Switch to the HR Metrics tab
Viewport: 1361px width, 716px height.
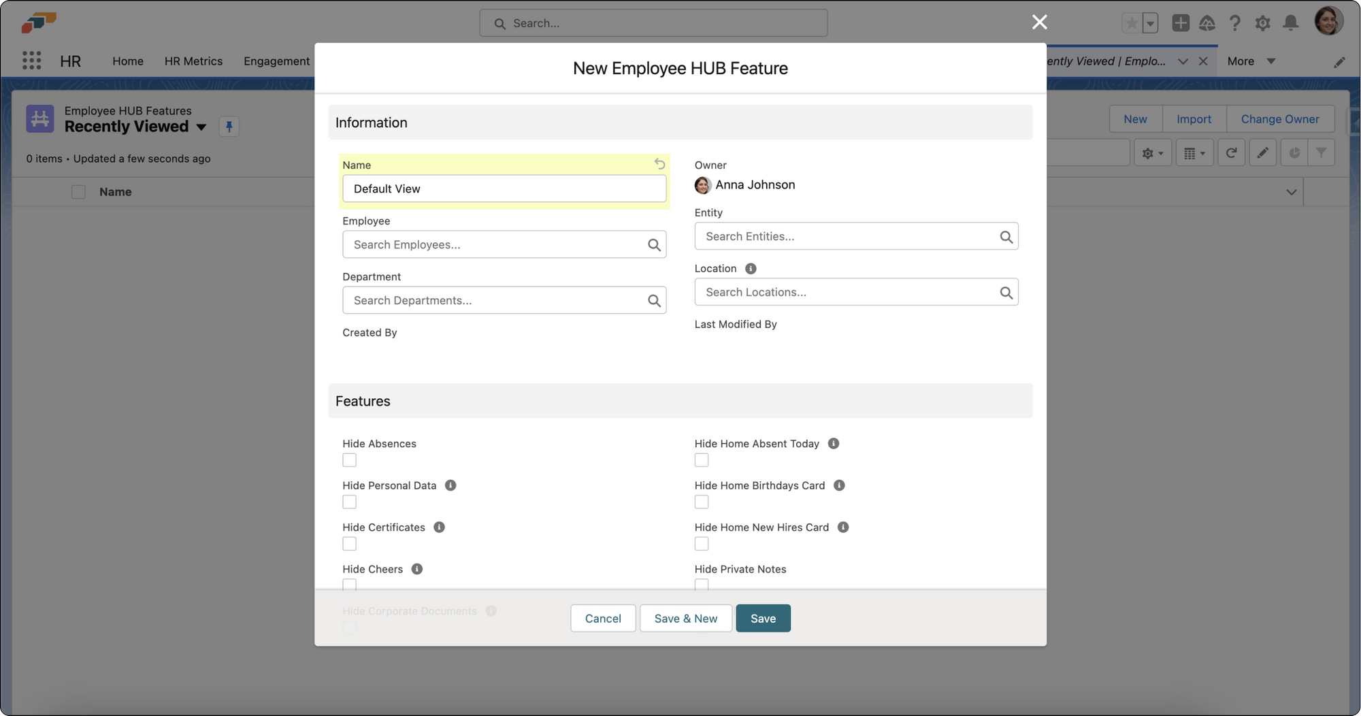click(x=193, y=61)
